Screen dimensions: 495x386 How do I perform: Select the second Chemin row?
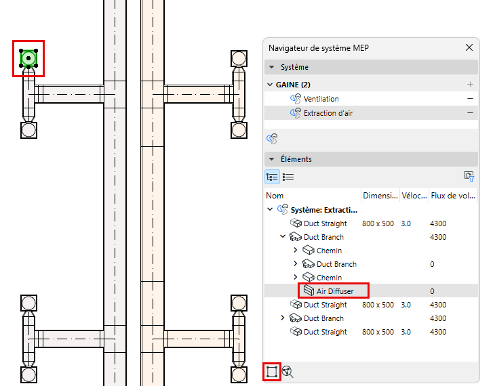[x=371, y=278]
